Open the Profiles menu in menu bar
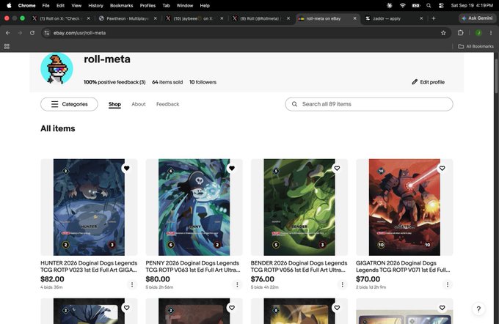Viewport: 499px width, 324px height. [147, 5]
